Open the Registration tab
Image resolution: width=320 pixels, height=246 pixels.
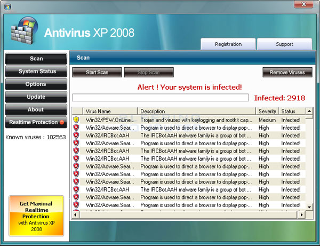pos(228,44)
